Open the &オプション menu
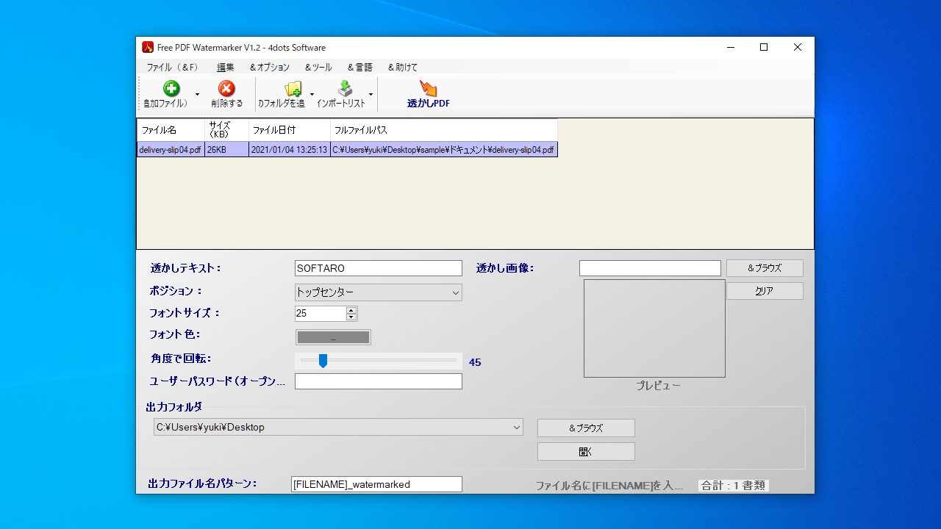941x529 pixels. tap(270, 67)
